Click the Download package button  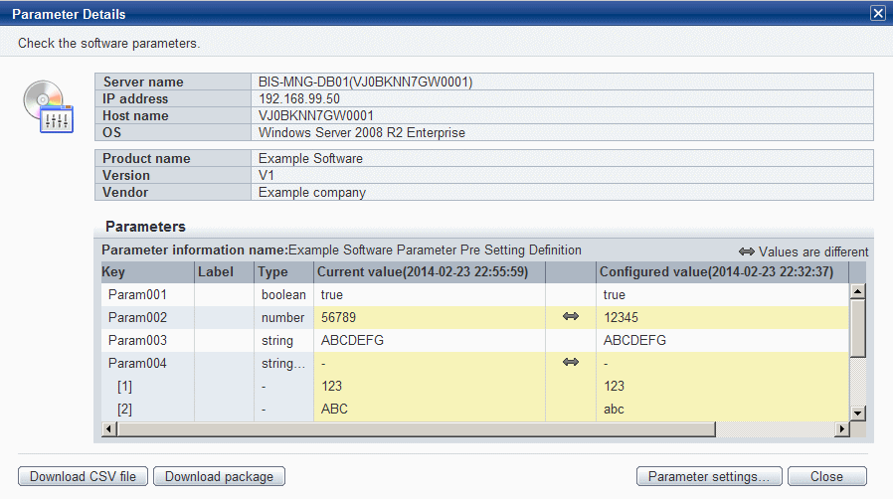[219, 476]
